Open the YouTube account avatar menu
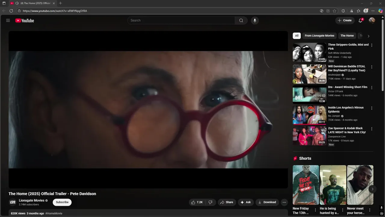 (x=372, y=20)
